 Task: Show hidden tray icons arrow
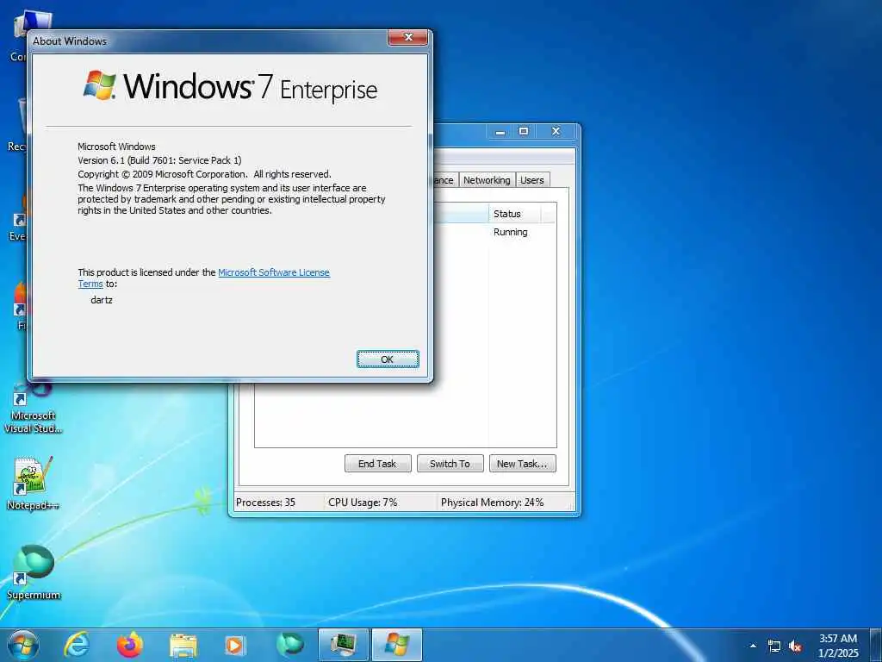(753, 646)
